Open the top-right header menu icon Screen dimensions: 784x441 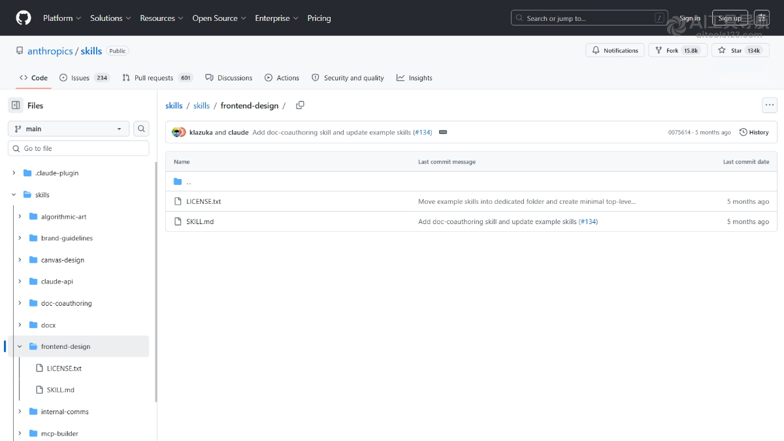762,18
